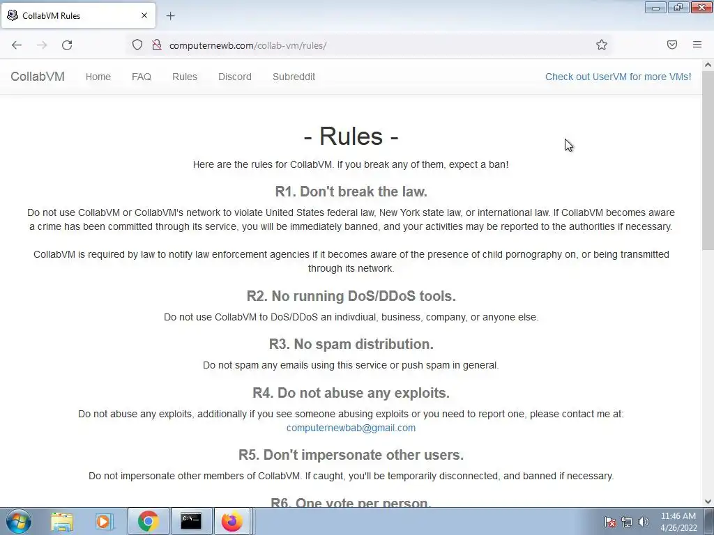The image size is (714, 535).
Task: Click the Show desktop strip at the taskbar end
Action: tap(709, 521)
